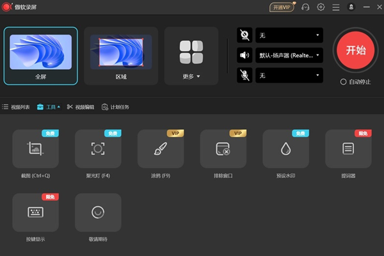
Task: Open the 默认-扬声器 (Realte... speaker dropdown
Action: [289, 55]
